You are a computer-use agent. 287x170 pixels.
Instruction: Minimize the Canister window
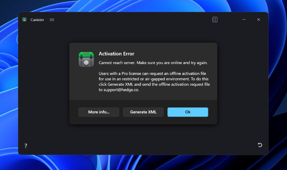click(x=244, y=20)
